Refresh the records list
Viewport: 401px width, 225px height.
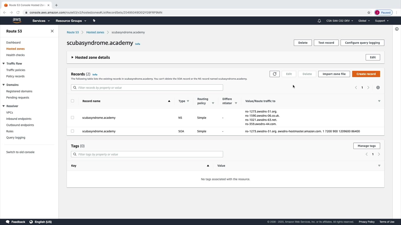pyautogui.click(x=274, y=74)
